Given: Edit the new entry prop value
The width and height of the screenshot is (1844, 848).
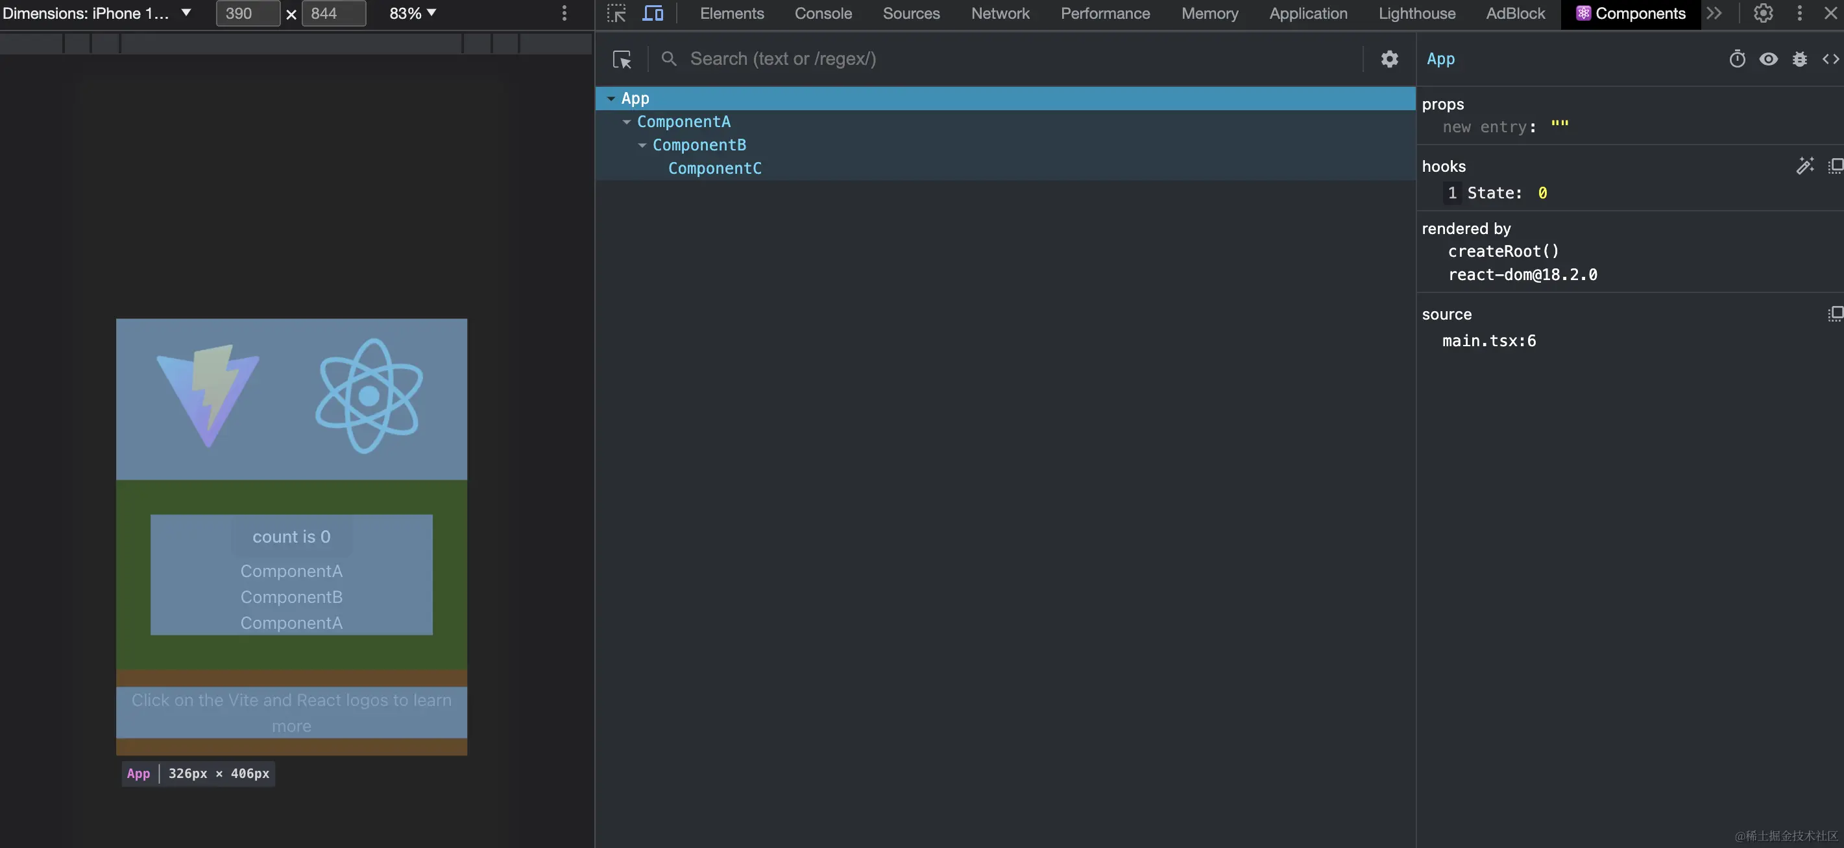Looking at the screenshot, I should (x=1560, y=126).
